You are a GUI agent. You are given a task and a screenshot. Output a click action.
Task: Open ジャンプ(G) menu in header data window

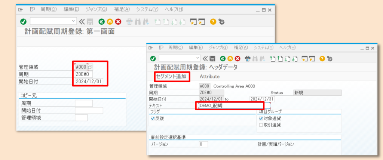218,47
